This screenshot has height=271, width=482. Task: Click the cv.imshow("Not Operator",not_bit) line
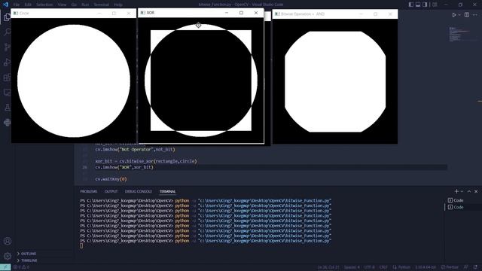[x=135, y=149]
